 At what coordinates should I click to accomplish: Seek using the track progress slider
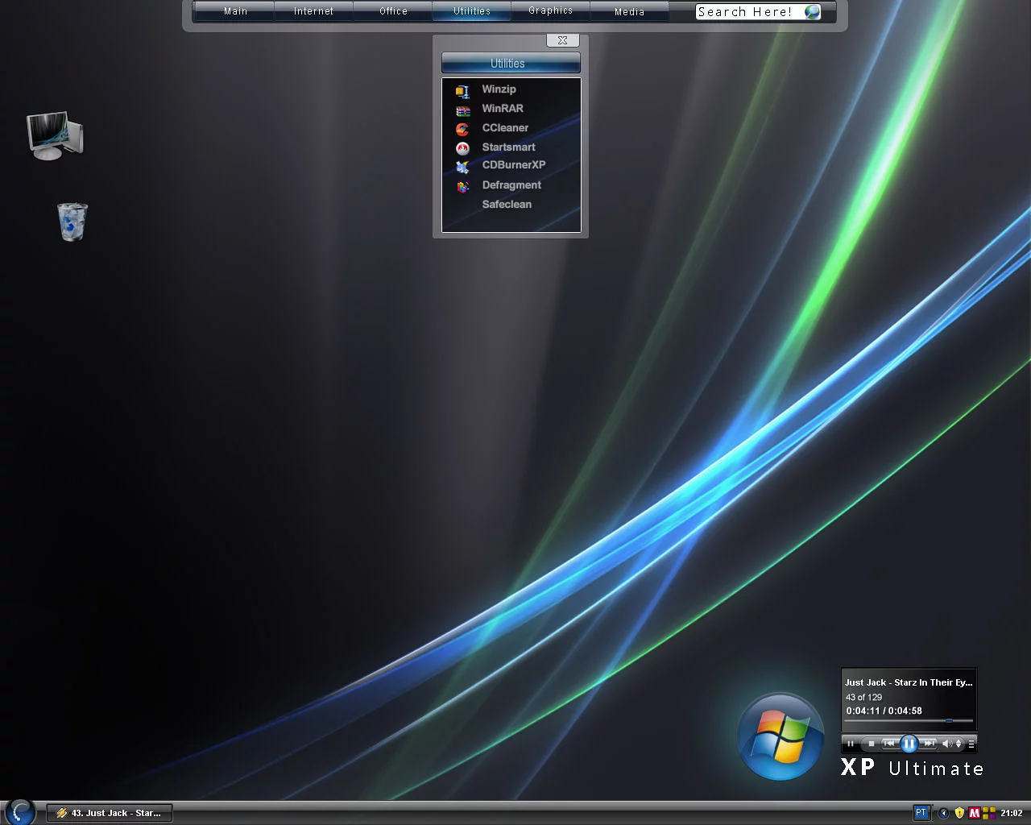tap(909, 721)
